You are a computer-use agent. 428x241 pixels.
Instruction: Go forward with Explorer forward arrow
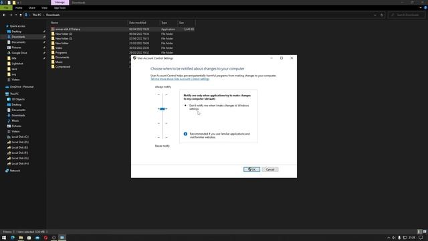tap(11, 15)
